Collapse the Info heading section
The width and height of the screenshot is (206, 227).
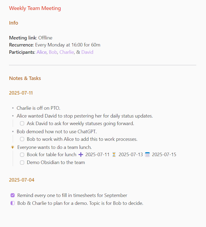(x=13, y=23)
